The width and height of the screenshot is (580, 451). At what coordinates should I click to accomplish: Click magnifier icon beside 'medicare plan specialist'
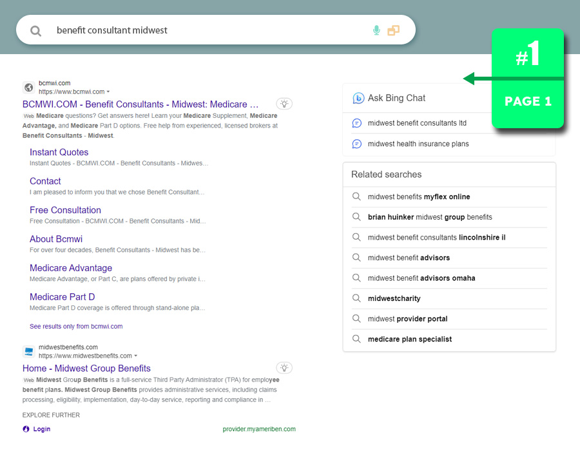356,339
